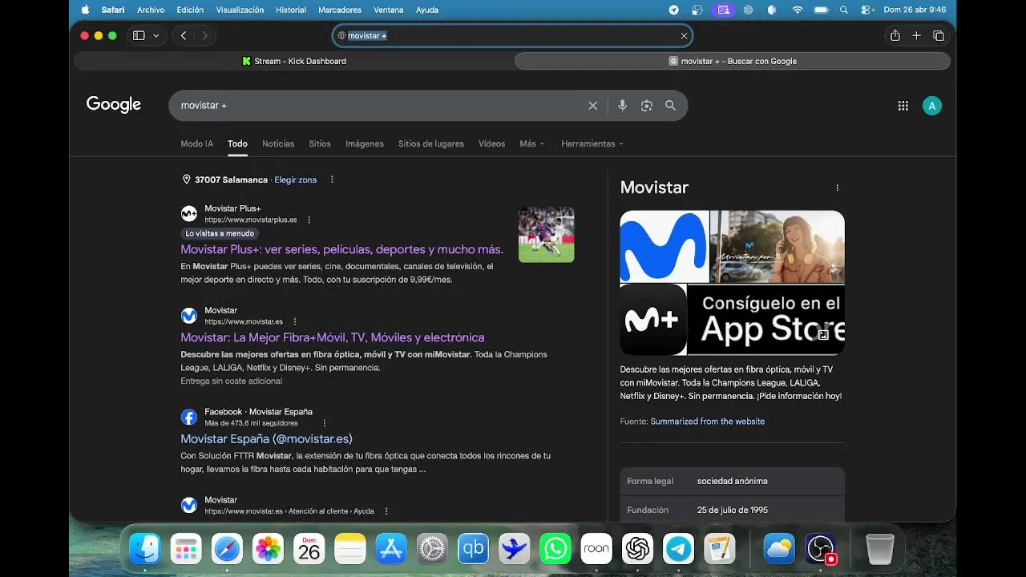Clear the Google search box with the X

593,106
